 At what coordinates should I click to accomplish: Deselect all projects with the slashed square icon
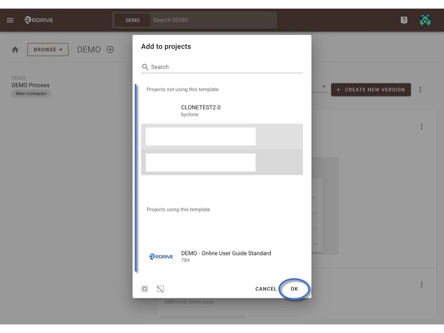pyautogui.click(x=160, y=289)
